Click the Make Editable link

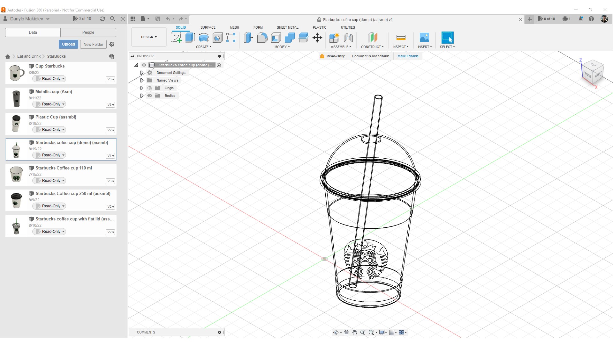pyautogui.click(x=408, y=56)
